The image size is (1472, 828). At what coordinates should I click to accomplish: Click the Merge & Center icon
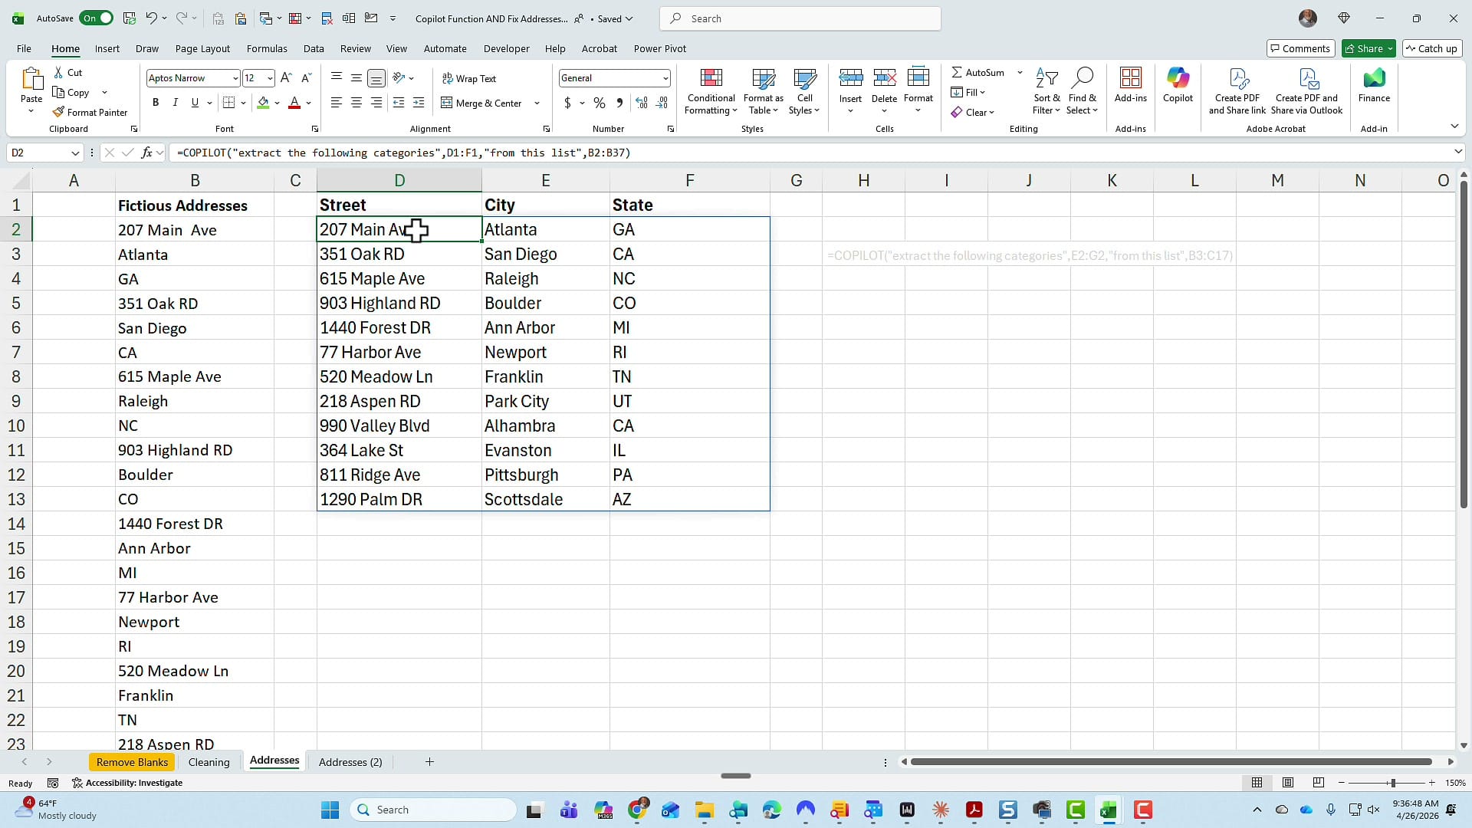coord(482,103)
